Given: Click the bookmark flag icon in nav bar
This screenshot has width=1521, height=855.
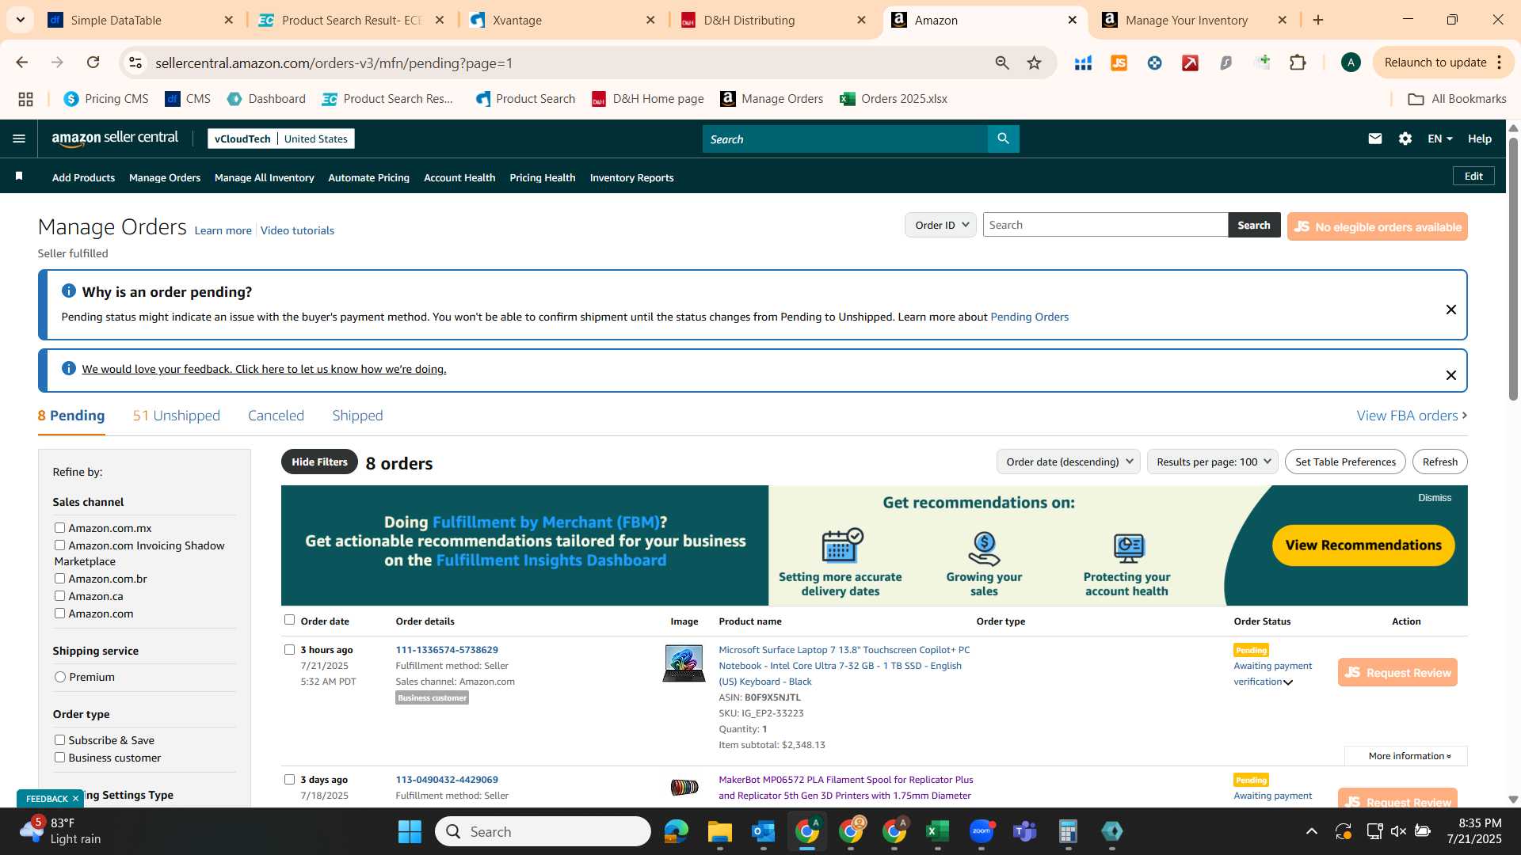Looking at the screenshot, I should tap(19, 177).
